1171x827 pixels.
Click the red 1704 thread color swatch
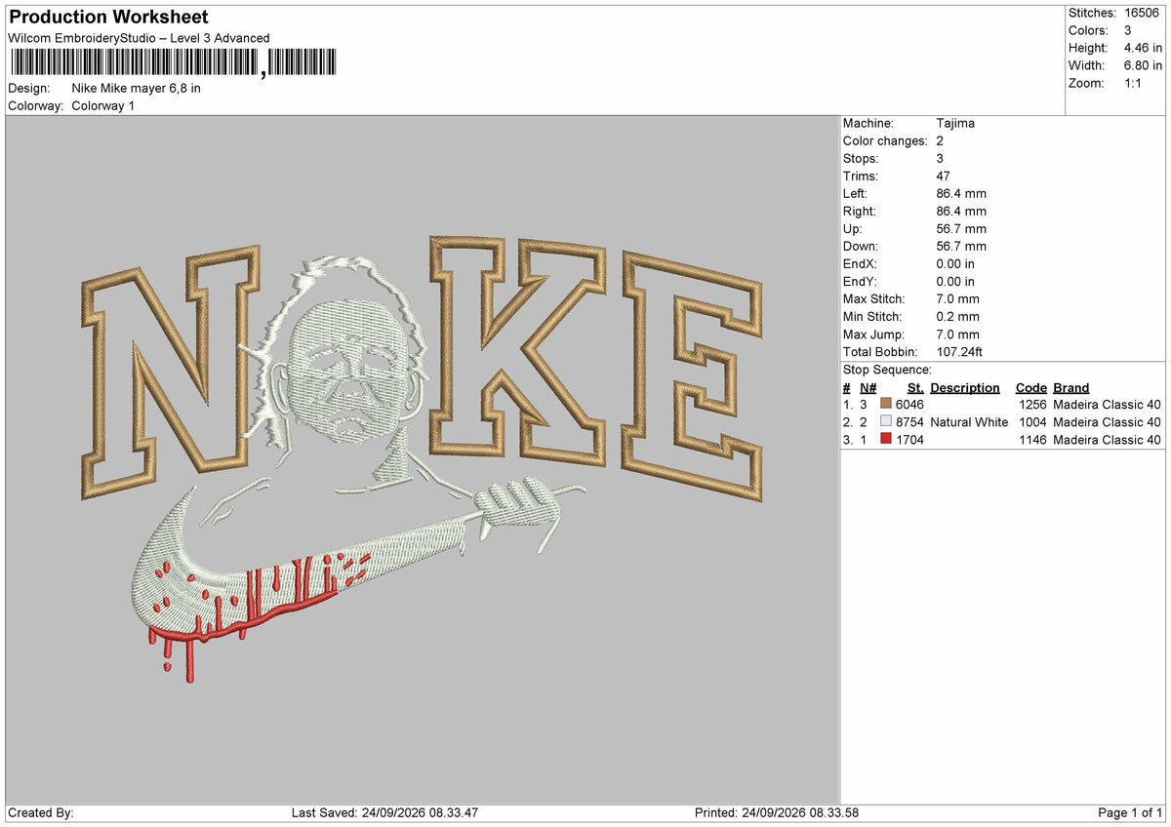[886, 440]
